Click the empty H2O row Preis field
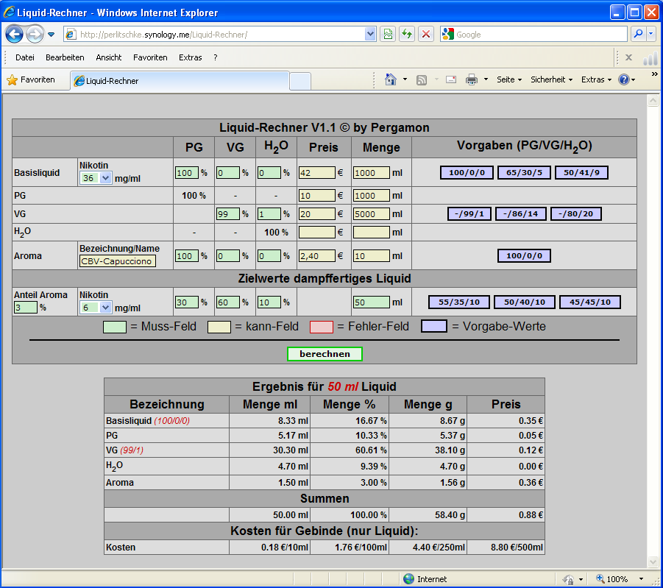 point(316,233)
